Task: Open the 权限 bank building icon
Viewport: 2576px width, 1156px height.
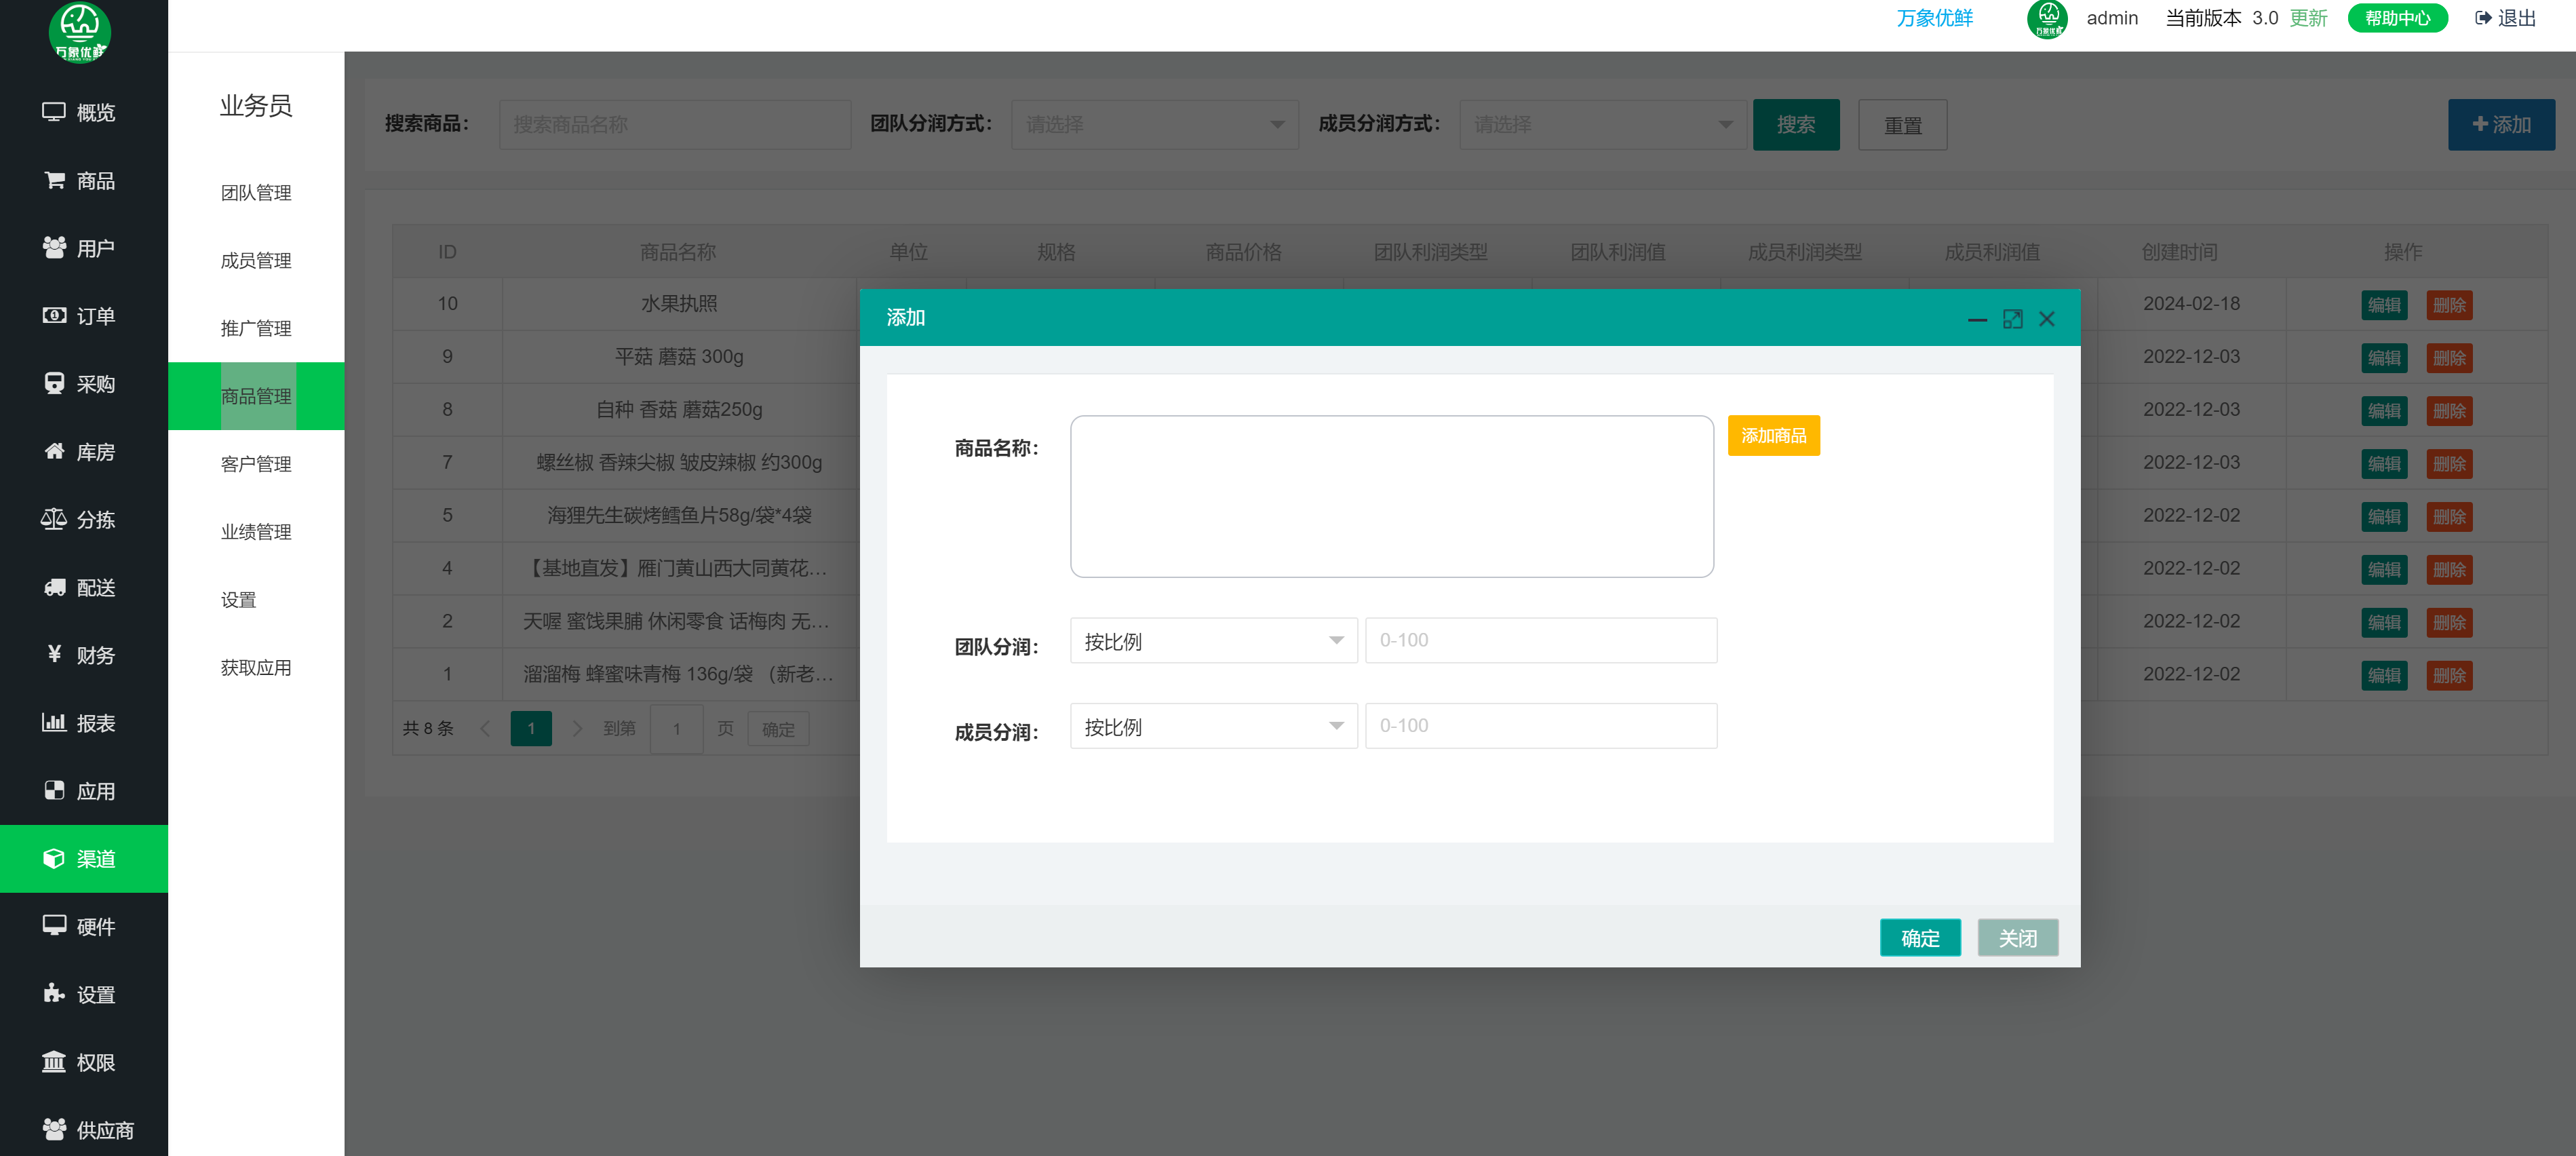Action: 53,1061
